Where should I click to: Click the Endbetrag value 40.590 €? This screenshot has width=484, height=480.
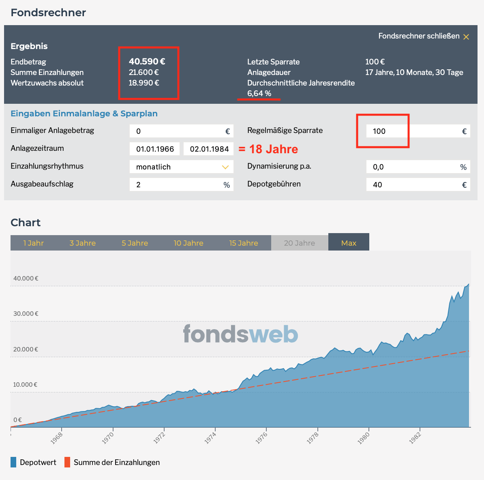tap(147, 62)
